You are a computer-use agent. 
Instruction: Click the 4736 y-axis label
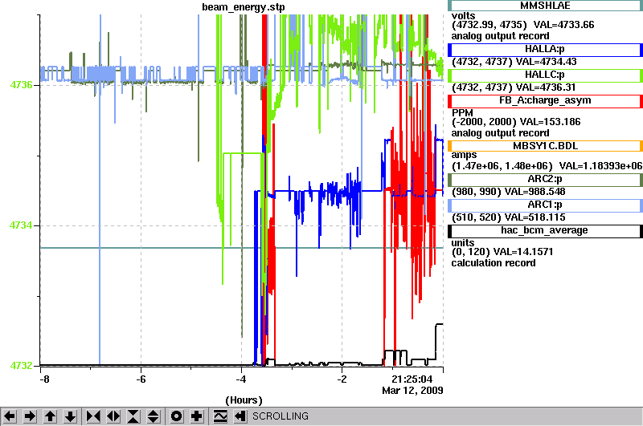point(21,85)
